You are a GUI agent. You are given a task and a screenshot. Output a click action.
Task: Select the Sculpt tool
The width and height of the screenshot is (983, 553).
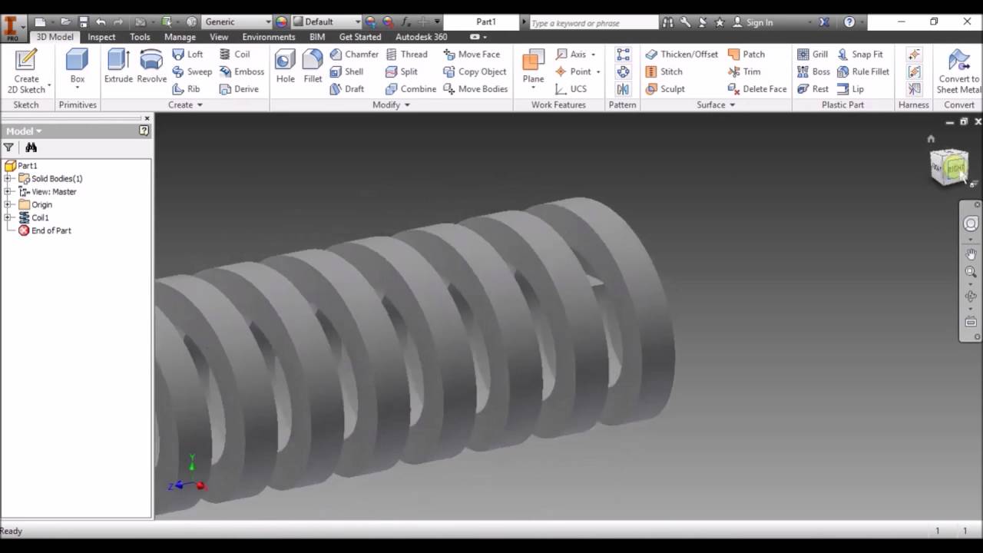(665, 89)
